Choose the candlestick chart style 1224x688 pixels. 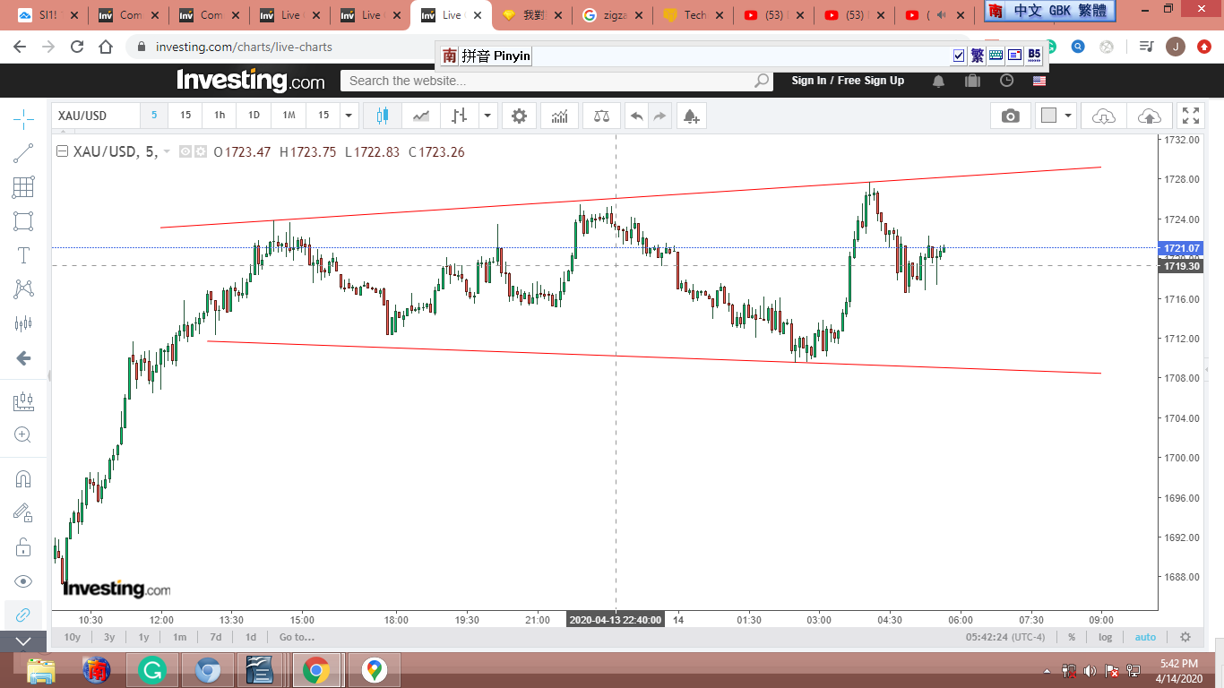383,116
